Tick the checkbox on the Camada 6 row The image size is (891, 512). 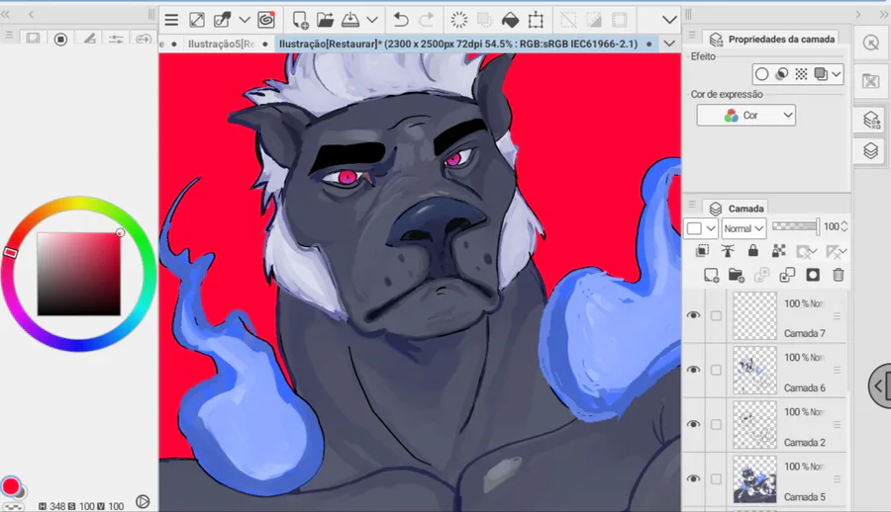716,370
